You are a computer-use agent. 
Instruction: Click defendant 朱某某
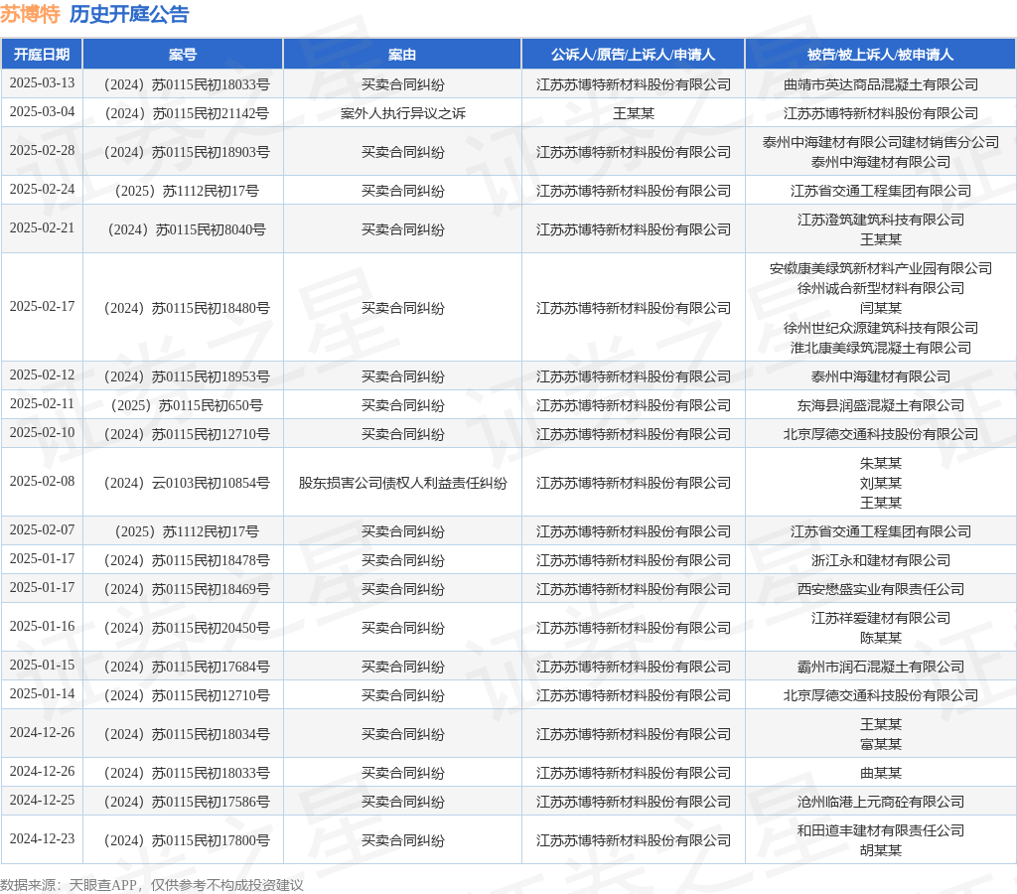[x=881, y=463]
